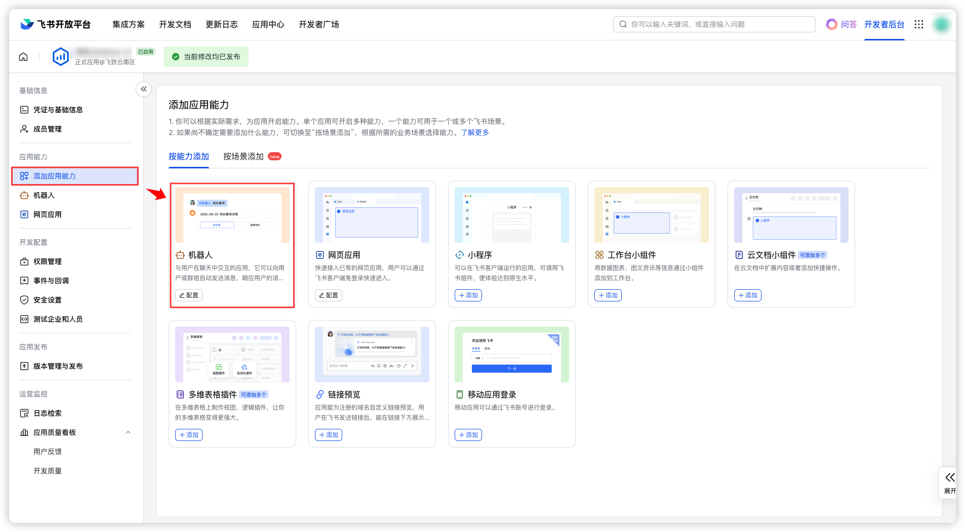Add the 小程序 capability
965x532 pixels.
tap(468, 295)
